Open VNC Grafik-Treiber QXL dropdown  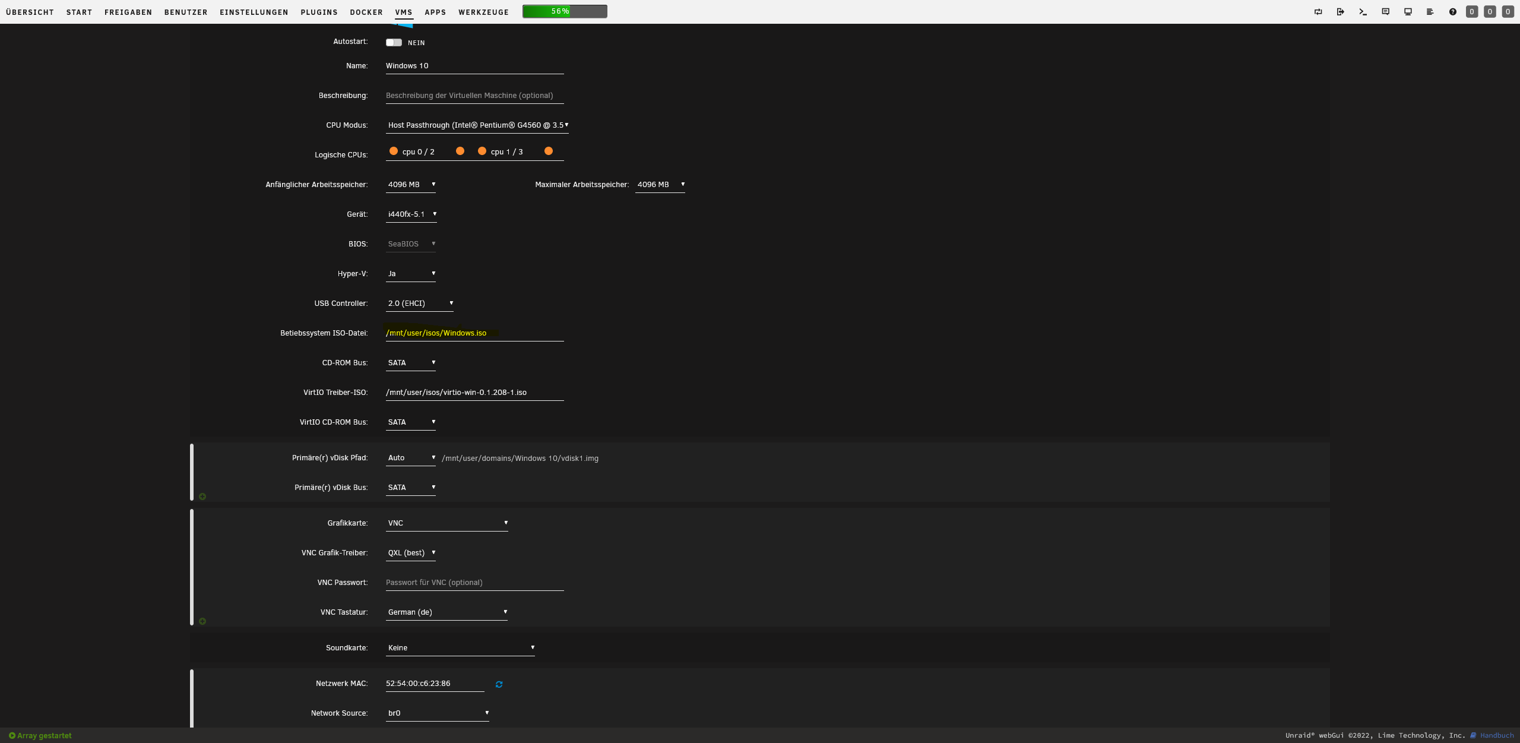point(411,553)
